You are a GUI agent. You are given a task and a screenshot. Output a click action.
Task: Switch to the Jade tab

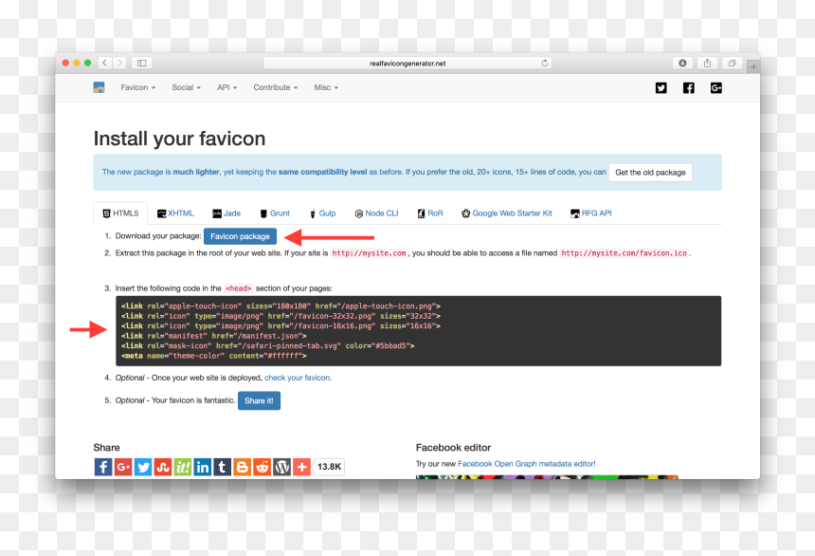click(226, 213)
